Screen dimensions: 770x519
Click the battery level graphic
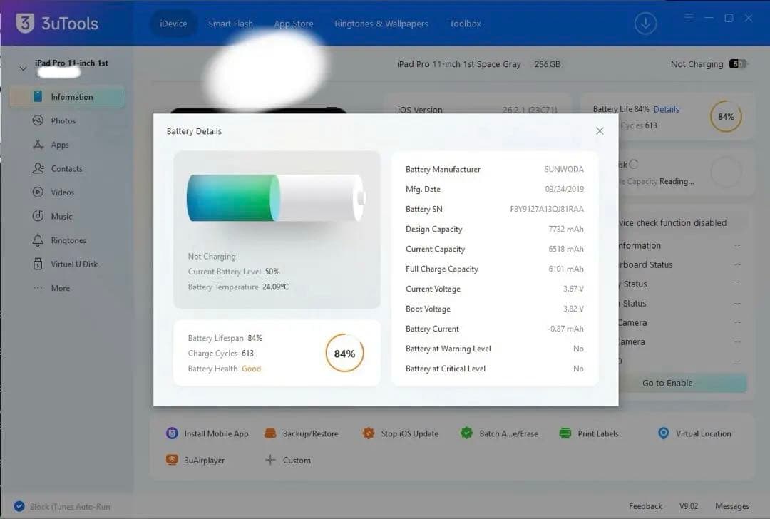(x=276, y=198)
